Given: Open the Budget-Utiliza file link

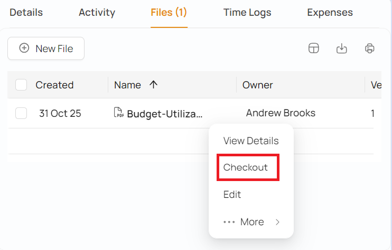Looking at the screenshot, I should [164, 113].
